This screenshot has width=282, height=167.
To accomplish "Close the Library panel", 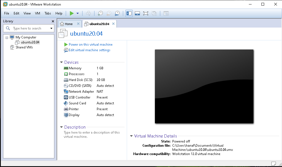I will coord(53,21).
